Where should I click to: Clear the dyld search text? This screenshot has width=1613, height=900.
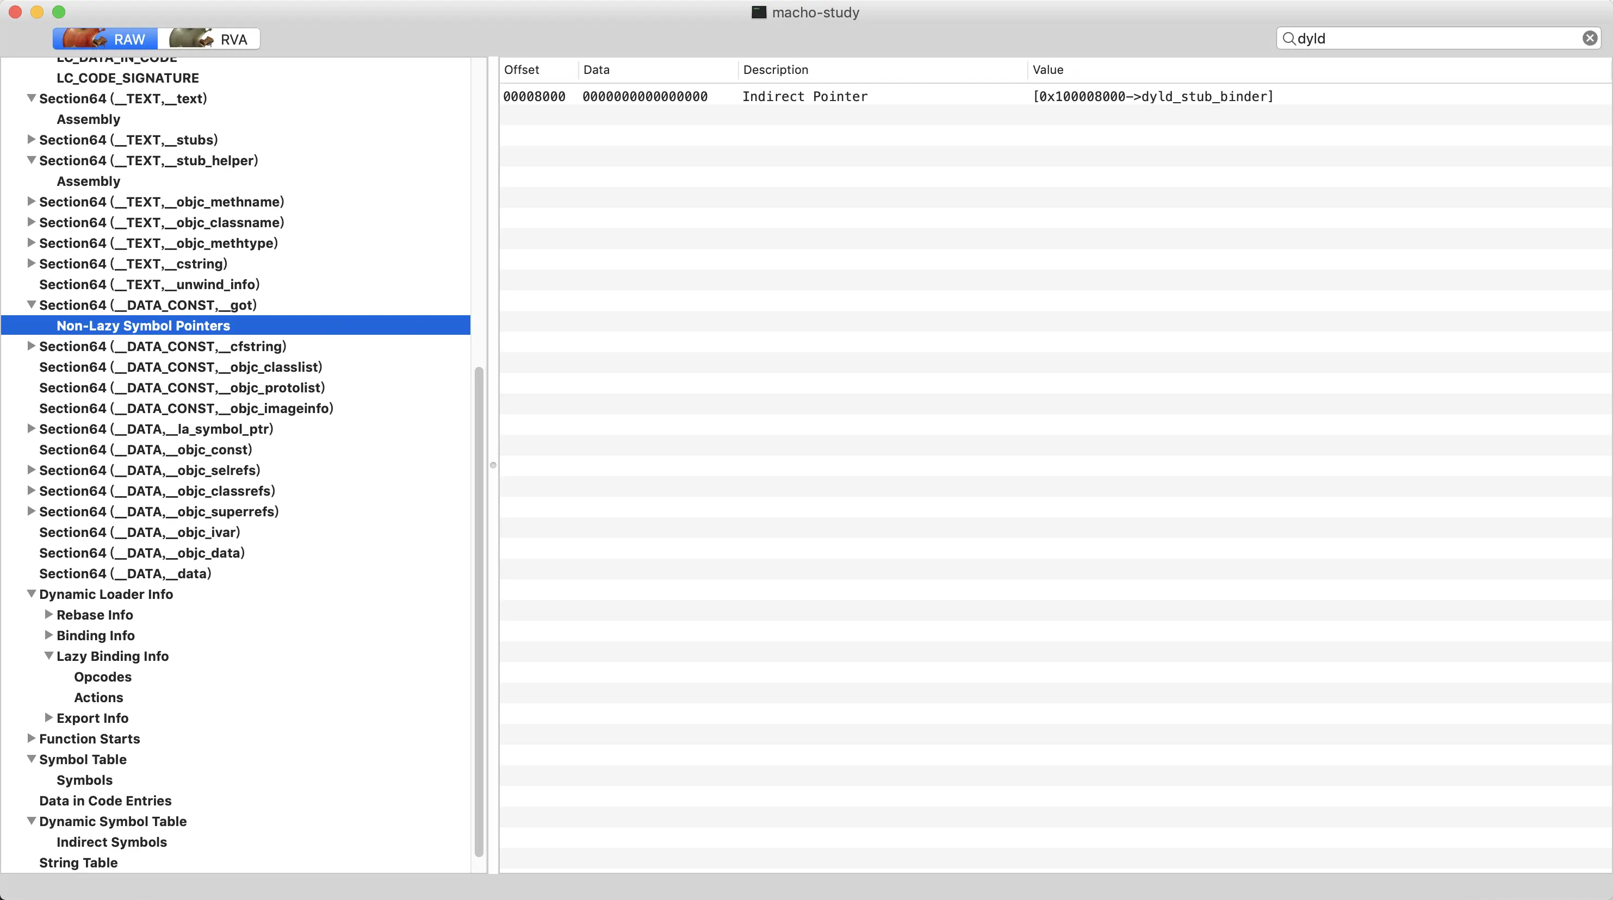tap(1589, 38)
